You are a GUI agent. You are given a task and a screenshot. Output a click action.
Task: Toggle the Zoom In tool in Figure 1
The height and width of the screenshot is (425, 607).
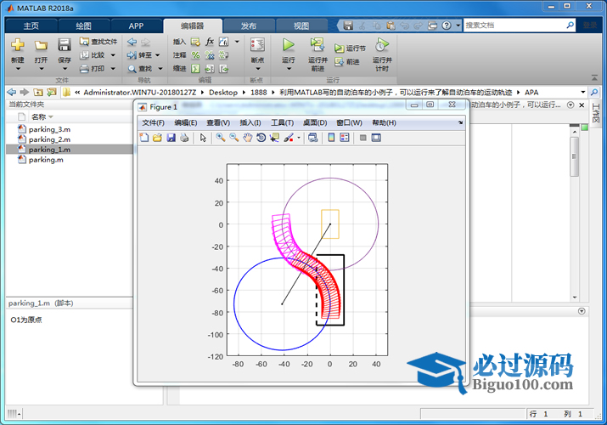tap(221, 138)
